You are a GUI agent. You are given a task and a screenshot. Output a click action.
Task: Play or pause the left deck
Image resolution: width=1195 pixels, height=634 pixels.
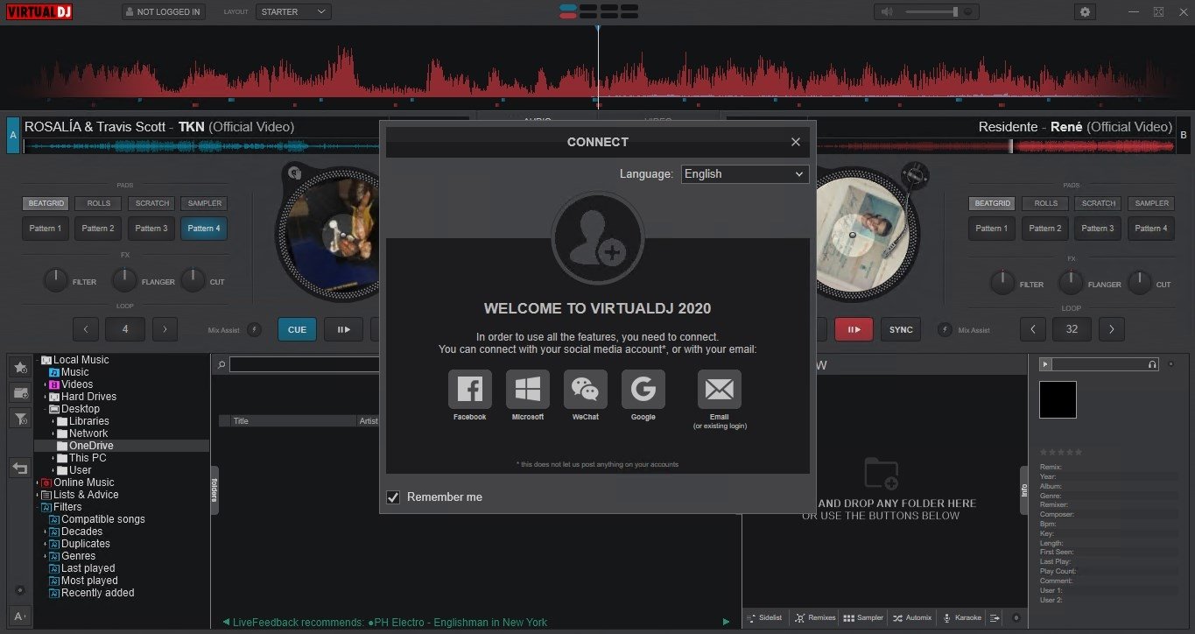point(344,329)
